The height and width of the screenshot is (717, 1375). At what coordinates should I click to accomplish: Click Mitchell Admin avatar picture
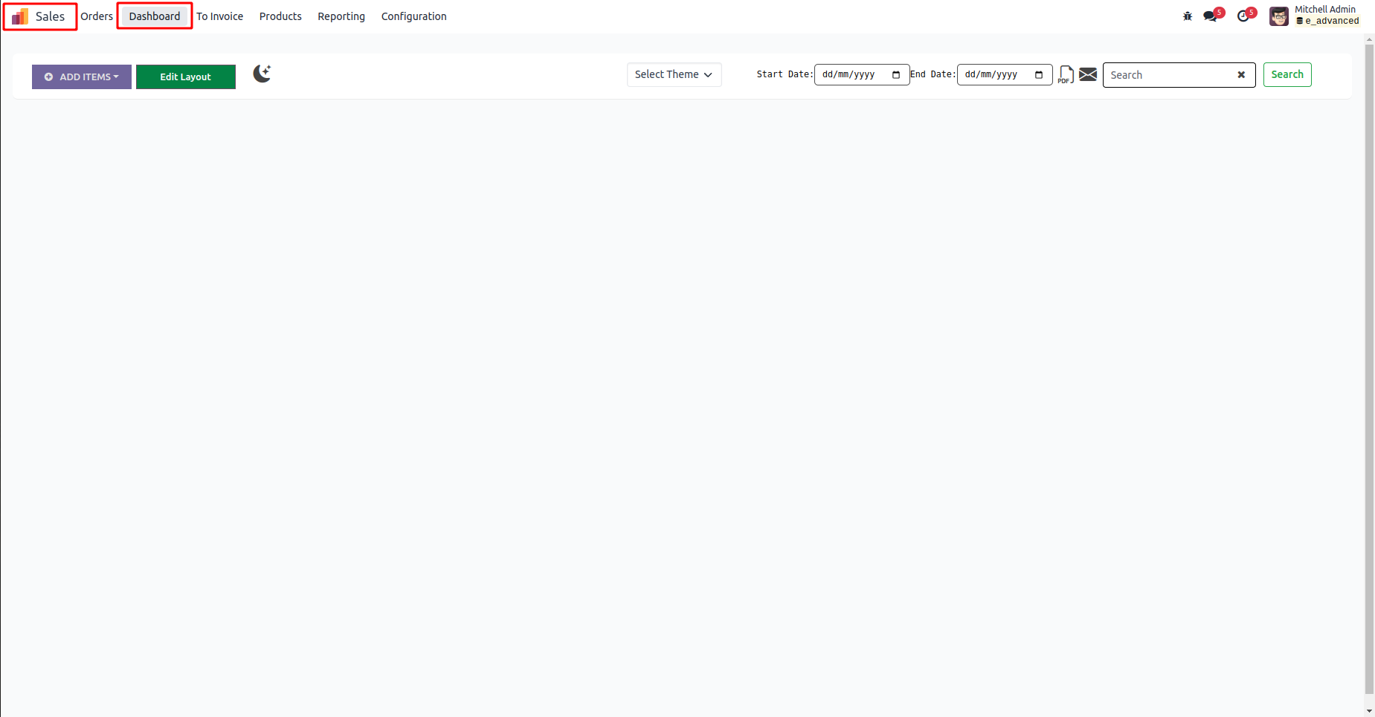[x=1279, y=16]
